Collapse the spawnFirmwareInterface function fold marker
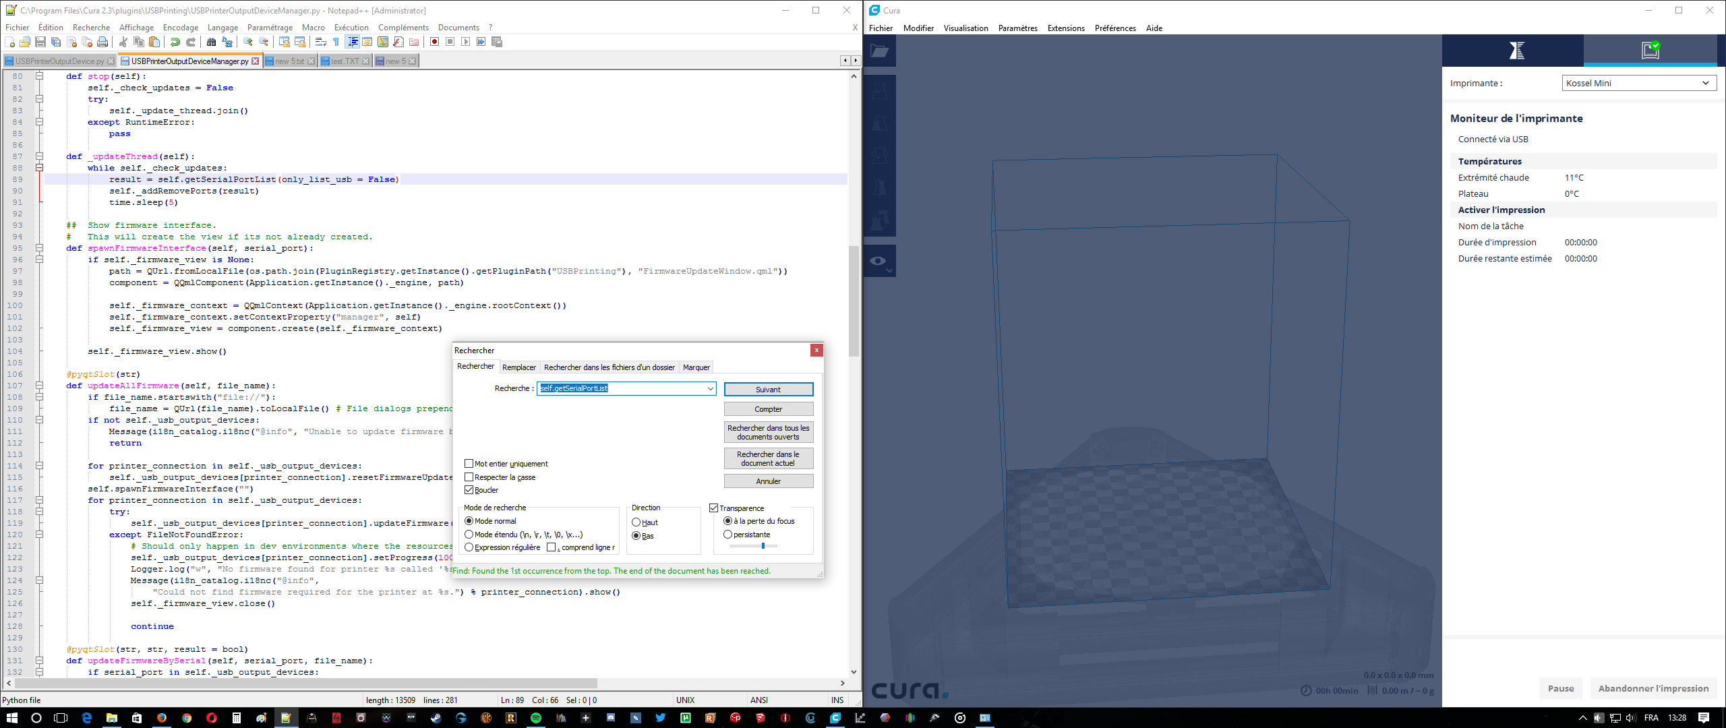1726x728 pixels. [x=39, y=248]
